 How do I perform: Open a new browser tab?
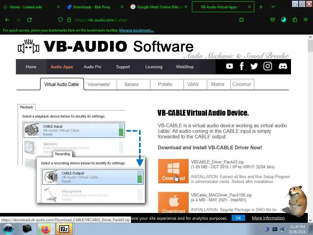point(261,7)
